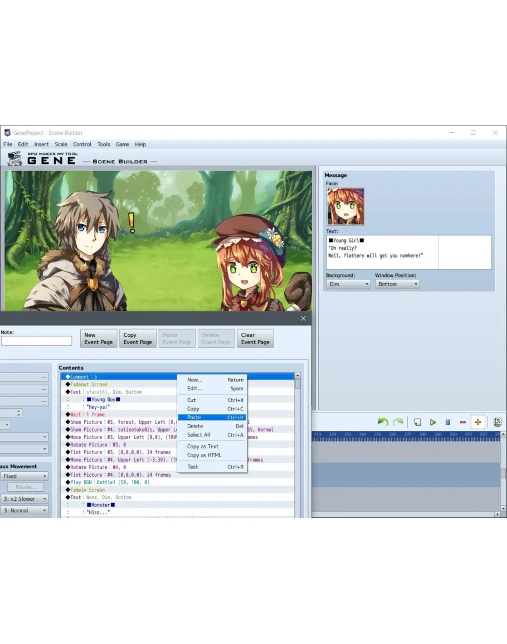Click the redo arrow icon
The image size is (507, 644).
pos(398,423)
